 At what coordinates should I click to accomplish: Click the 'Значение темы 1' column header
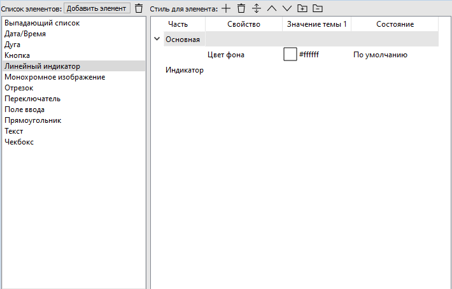point(316,24)
